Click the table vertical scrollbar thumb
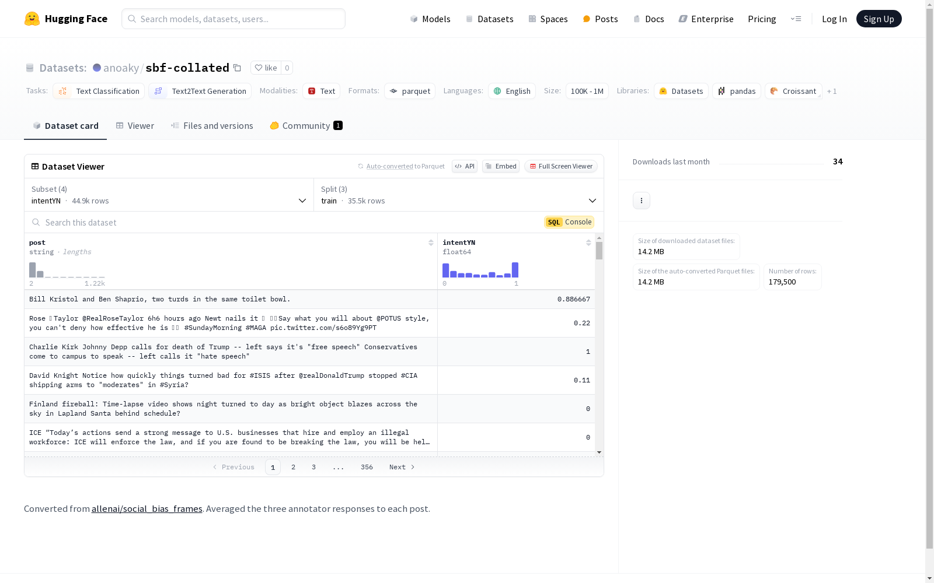 [x=599, y=251]
